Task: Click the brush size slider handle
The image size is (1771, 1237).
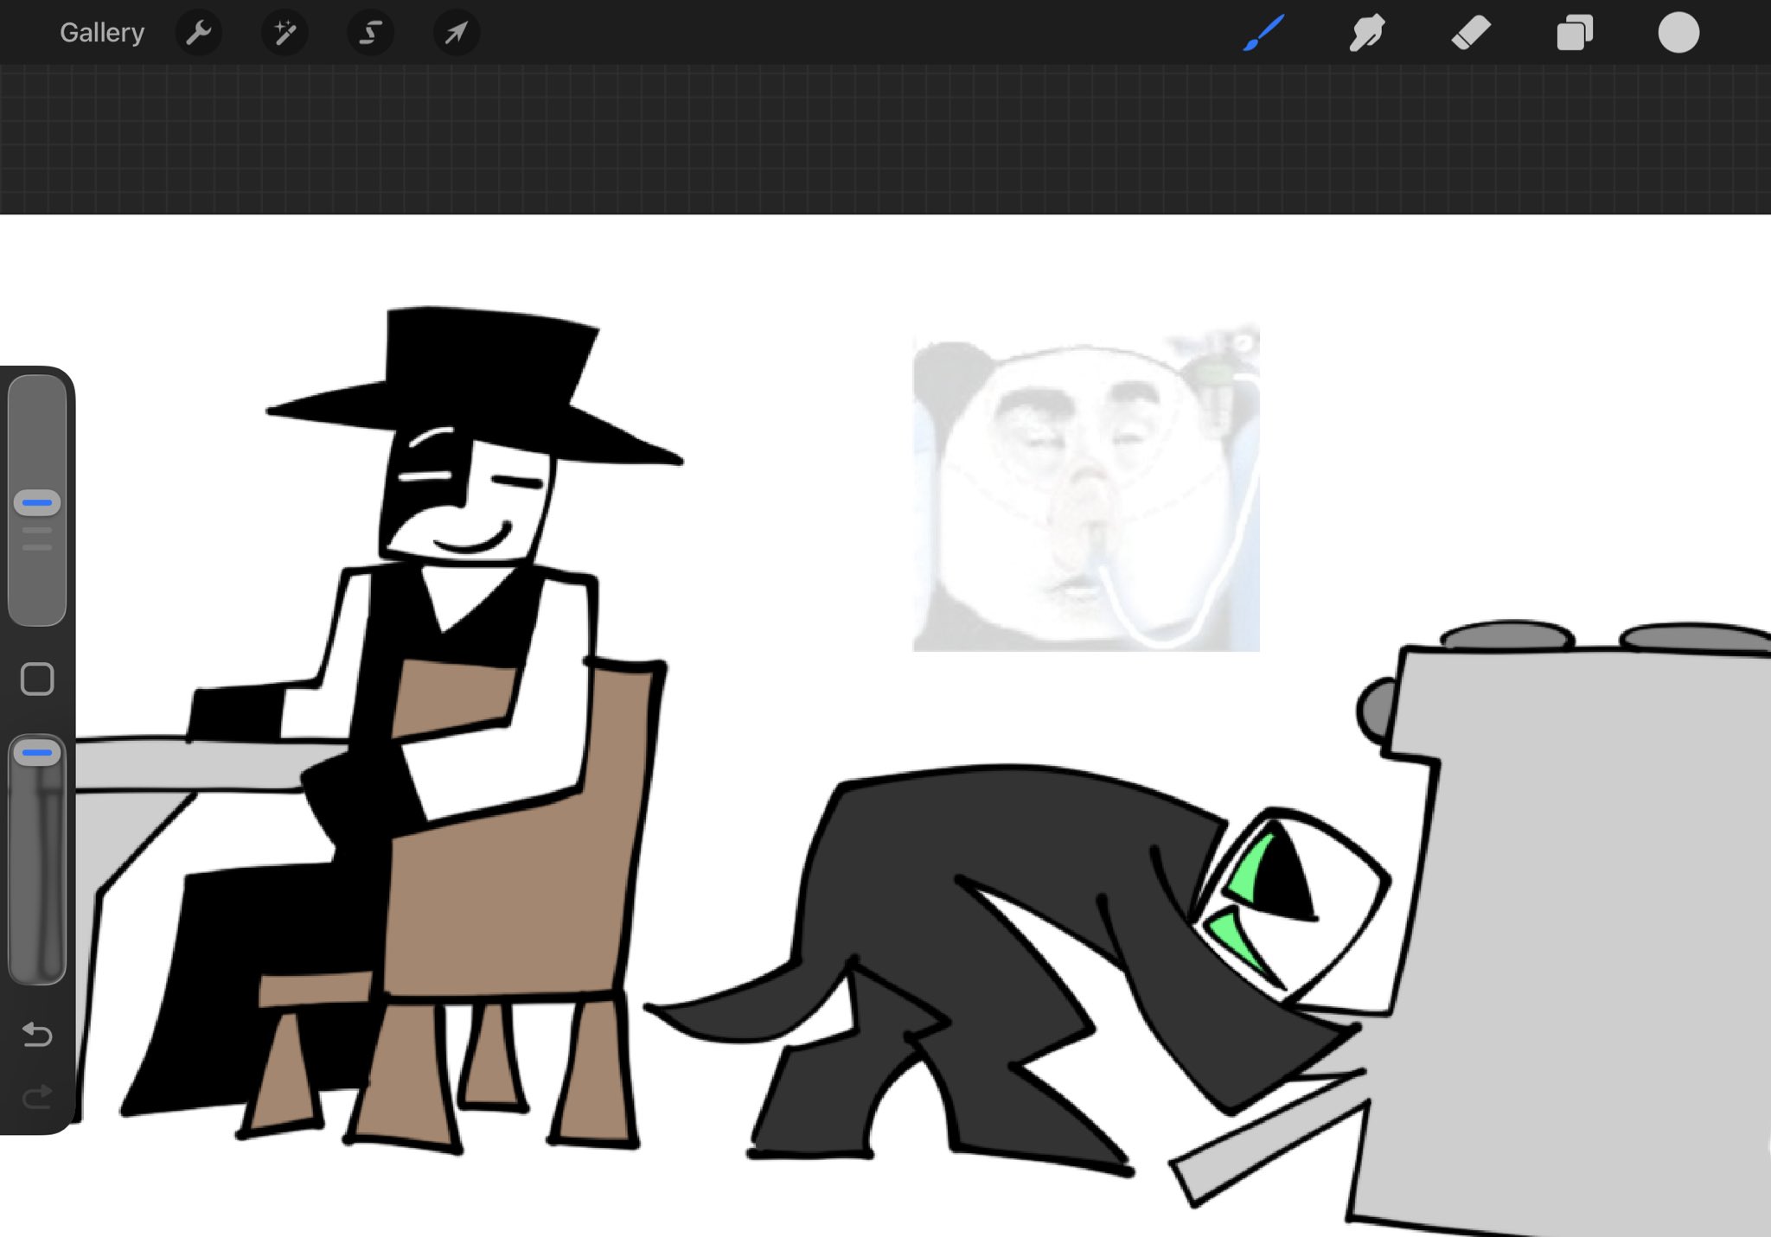Action: [x=37, y=502]
